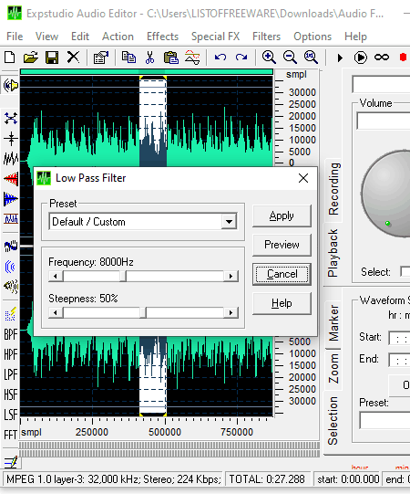The height and width of the screenshot is (494, 410).
Task: Create a new file with the New icon
Action: pos(10,58)
